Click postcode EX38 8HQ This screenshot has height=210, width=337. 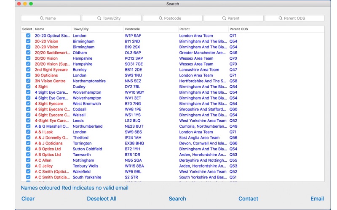134,143
